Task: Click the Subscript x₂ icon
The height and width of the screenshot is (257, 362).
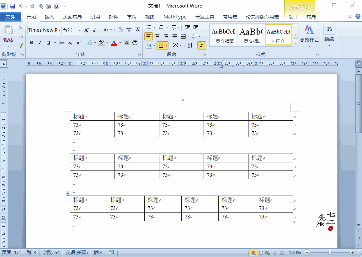Action: click(70, 43)
